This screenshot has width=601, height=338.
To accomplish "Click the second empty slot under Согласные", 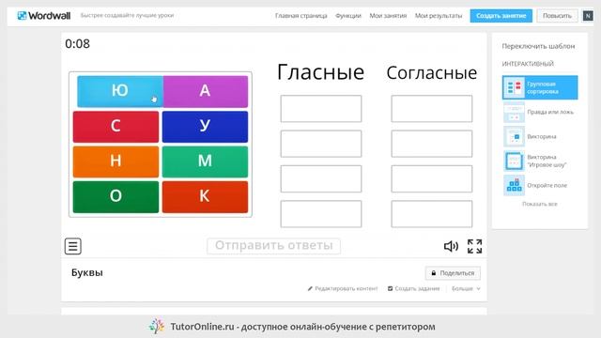I will click(432, 144).
